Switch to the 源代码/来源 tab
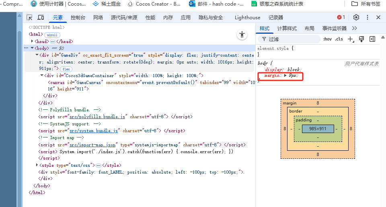Image resolution: width=386 pixels, height=207 pixels. [x=124, y=17]
